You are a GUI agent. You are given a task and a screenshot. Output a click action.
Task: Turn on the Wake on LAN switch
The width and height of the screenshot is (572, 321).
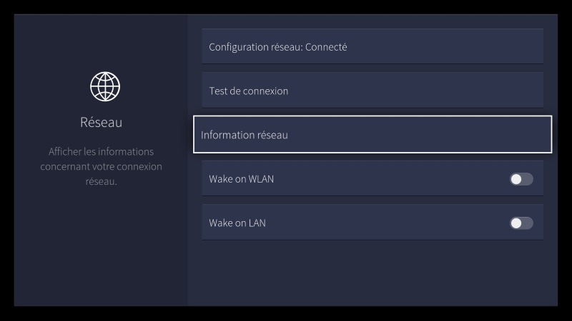[521, 223]
